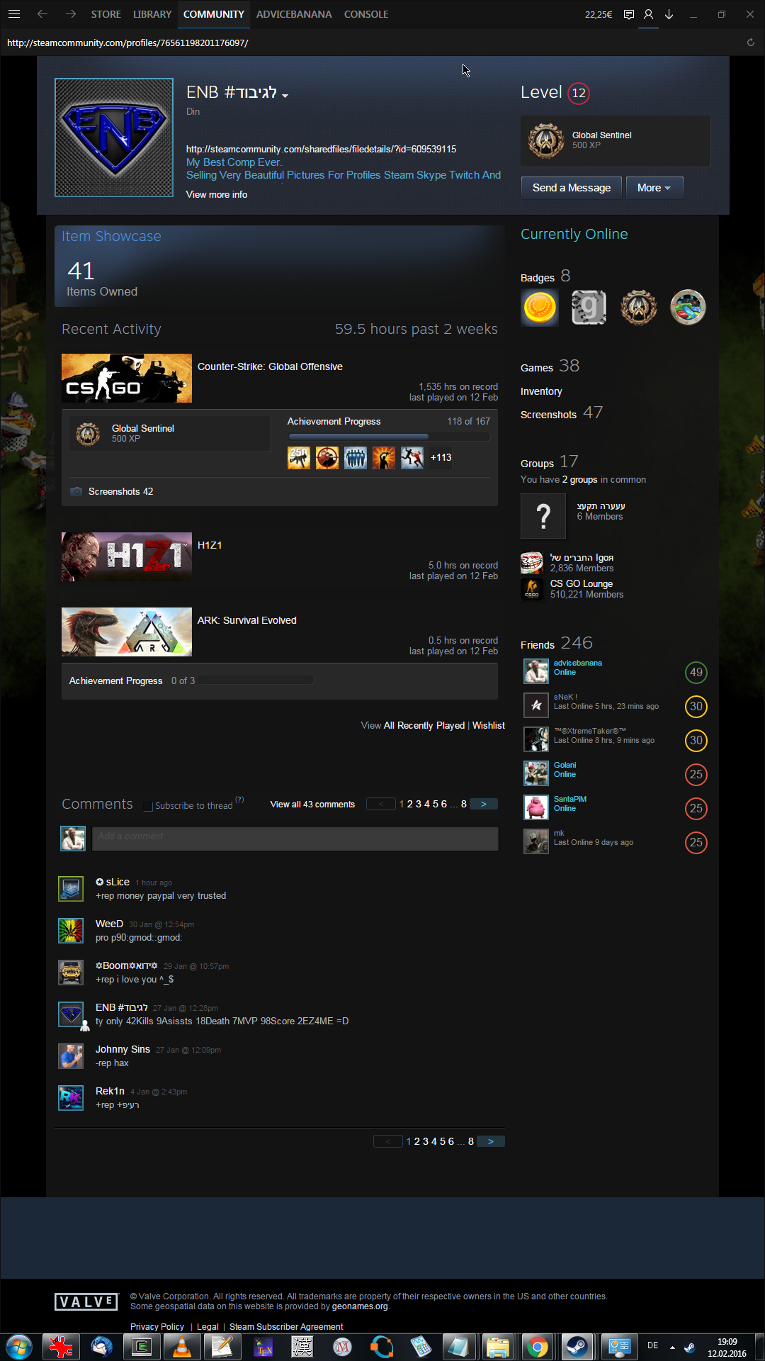Click Send a Message button

click(571, 188)
